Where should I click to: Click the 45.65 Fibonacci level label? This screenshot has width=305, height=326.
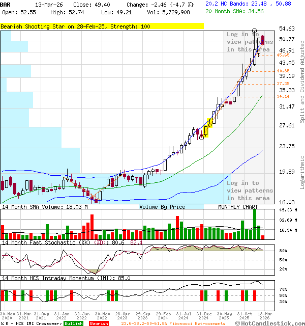(283, 55)
